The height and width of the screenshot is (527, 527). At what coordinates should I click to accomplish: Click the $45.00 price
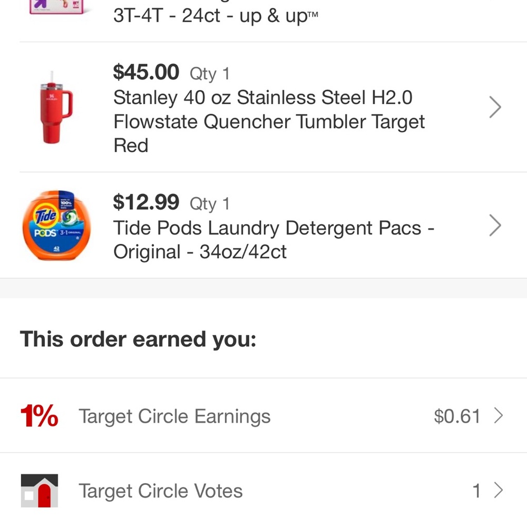pyautogui.click(x=146, y=72)
